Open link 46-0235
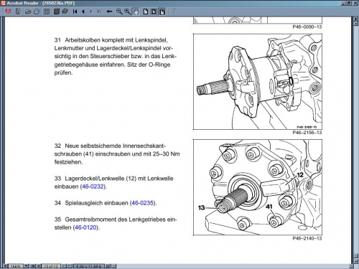The image size is (359, 269). point(143,203)
